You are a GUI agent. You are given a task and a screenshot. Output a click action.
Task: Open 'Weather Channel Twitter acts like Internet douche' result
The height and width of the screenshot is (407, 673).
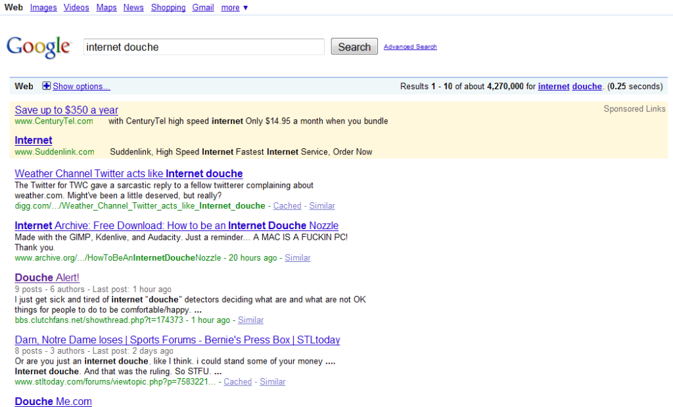pyautogui.click(x=129, y=174)
